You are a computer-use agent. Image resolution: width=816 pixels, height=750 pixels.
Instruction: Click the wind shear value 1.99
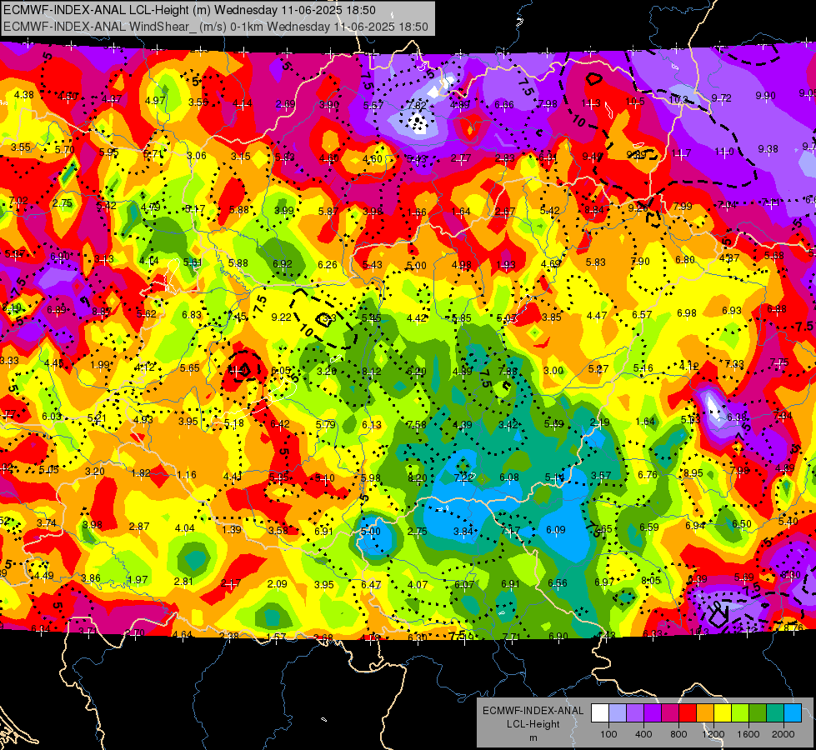[x=100, y=365]
